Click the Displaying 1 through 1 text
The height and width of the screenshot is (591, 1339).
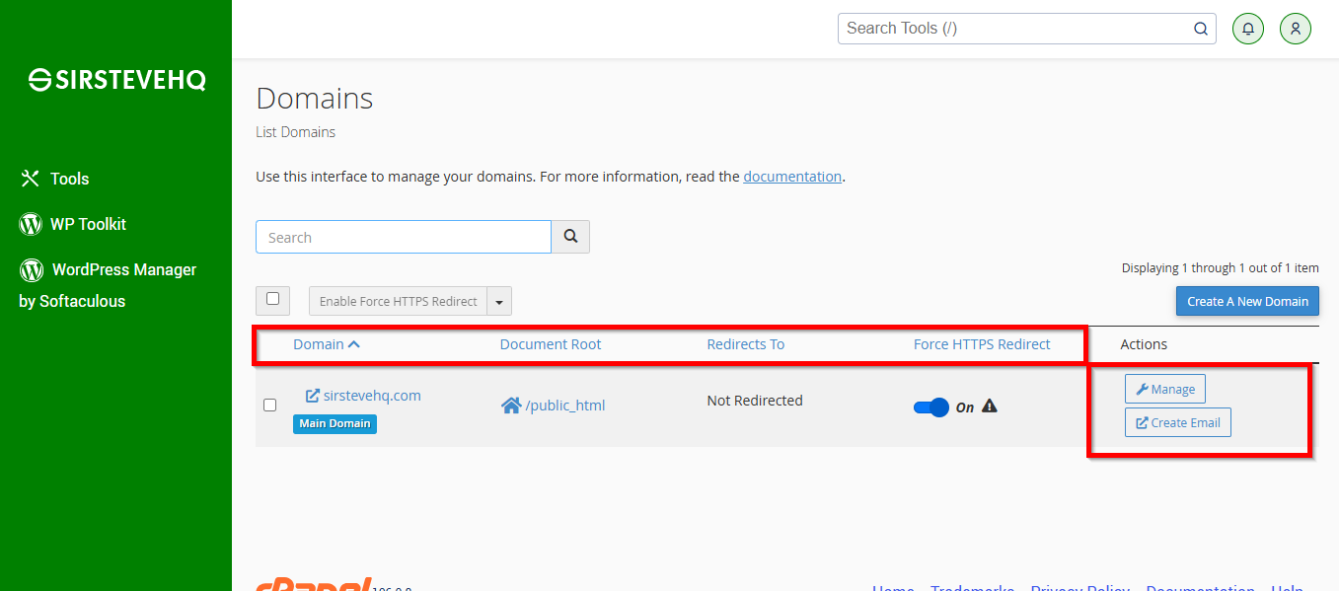[1221, 267]
